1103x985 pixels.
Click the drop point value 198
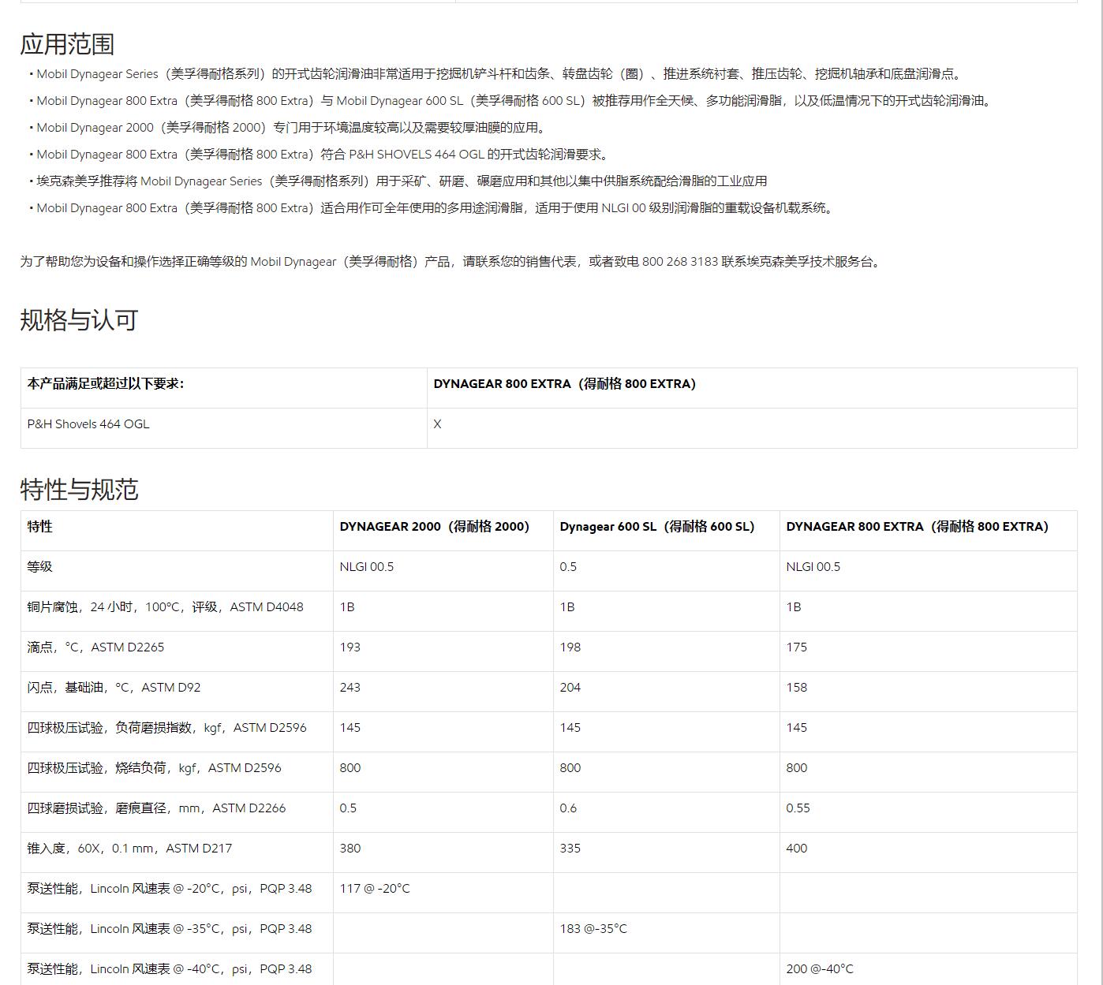tap(570, 647)
